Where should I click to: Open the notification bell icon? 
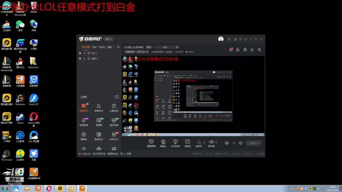click(x=252, y=49)
